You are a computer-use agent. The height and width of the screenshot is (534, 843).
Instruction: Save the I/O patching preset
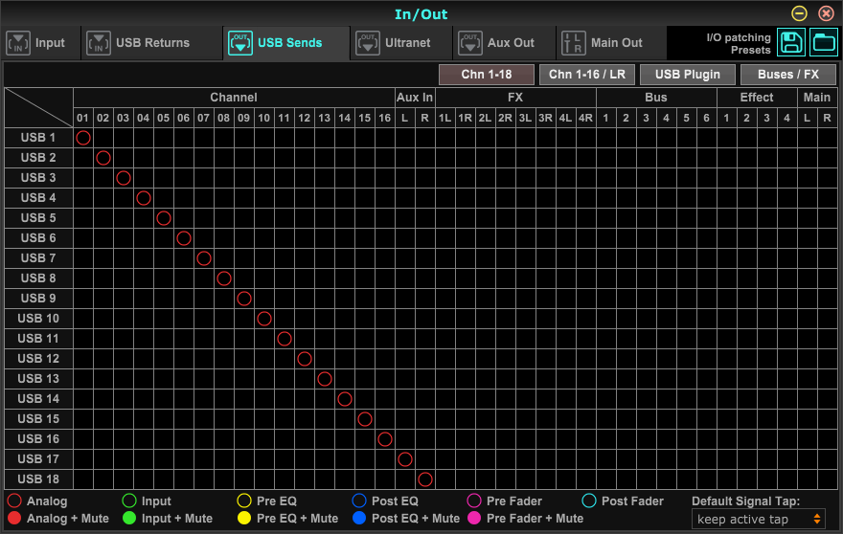tap(791, 42)
